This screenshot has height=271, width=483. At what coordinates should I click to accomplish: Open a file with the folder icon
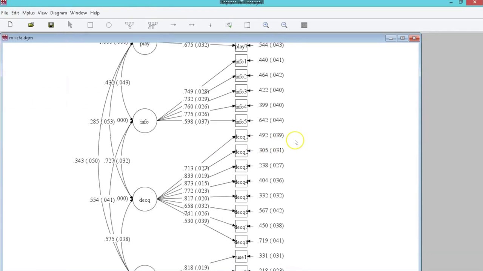[x=31, y=25]
